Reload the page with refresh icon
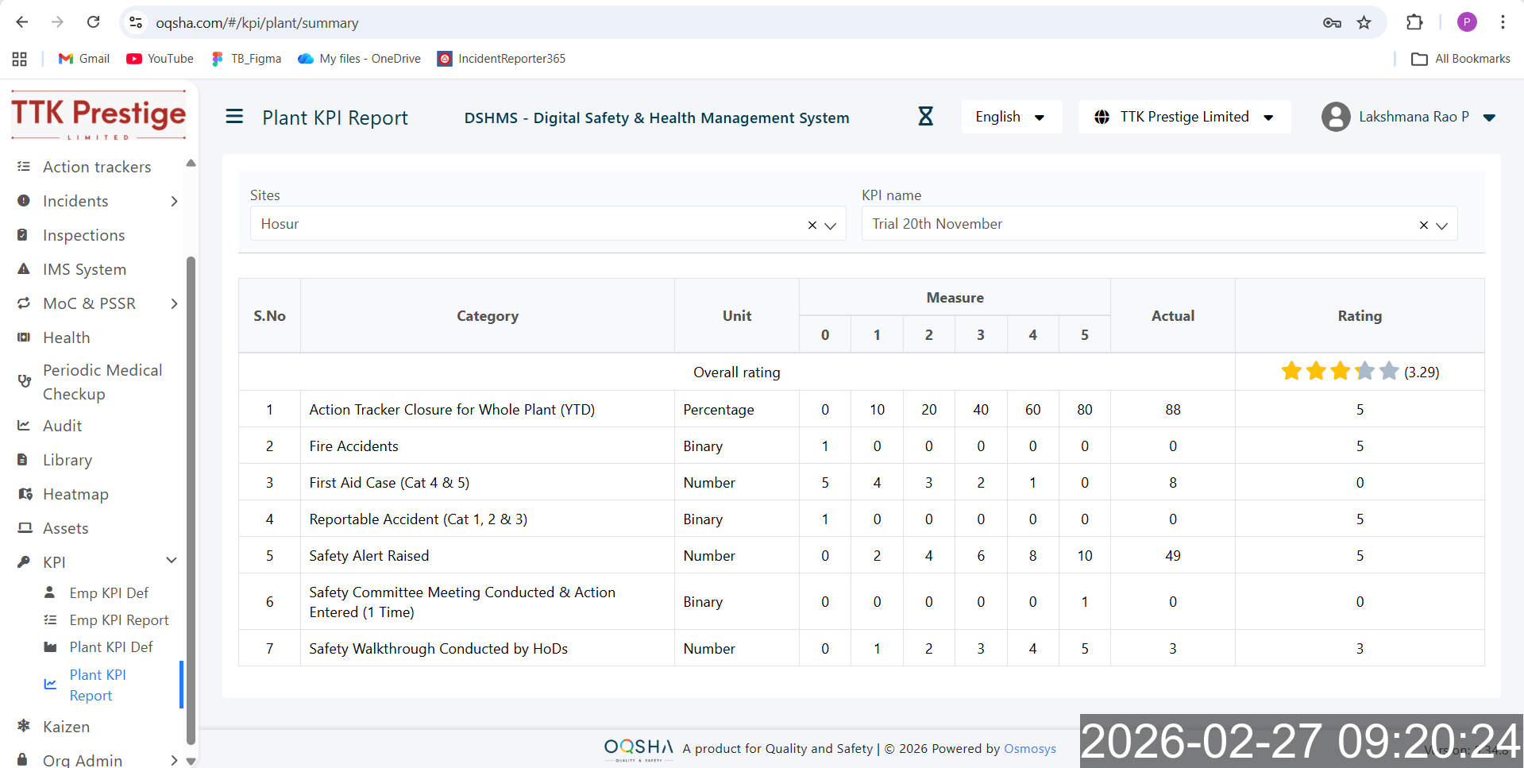1524x768 pixels. click(x=93, y=22)
